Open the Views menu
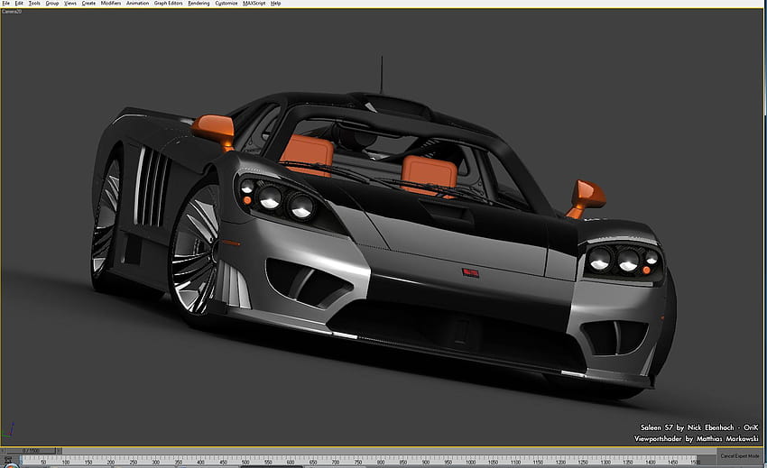Image resolution: width=767 pixels, height=468 pixels. [x=70, y=3]
